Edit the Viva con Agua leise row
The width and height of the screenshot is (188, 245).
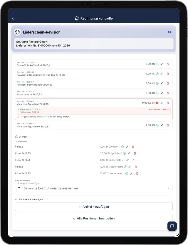[162, 125]
